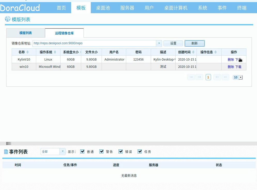Expand the 全部 event filter dropdown
Image resolution: width=257 pixels, height=190 pixels.
click(62, 152)
